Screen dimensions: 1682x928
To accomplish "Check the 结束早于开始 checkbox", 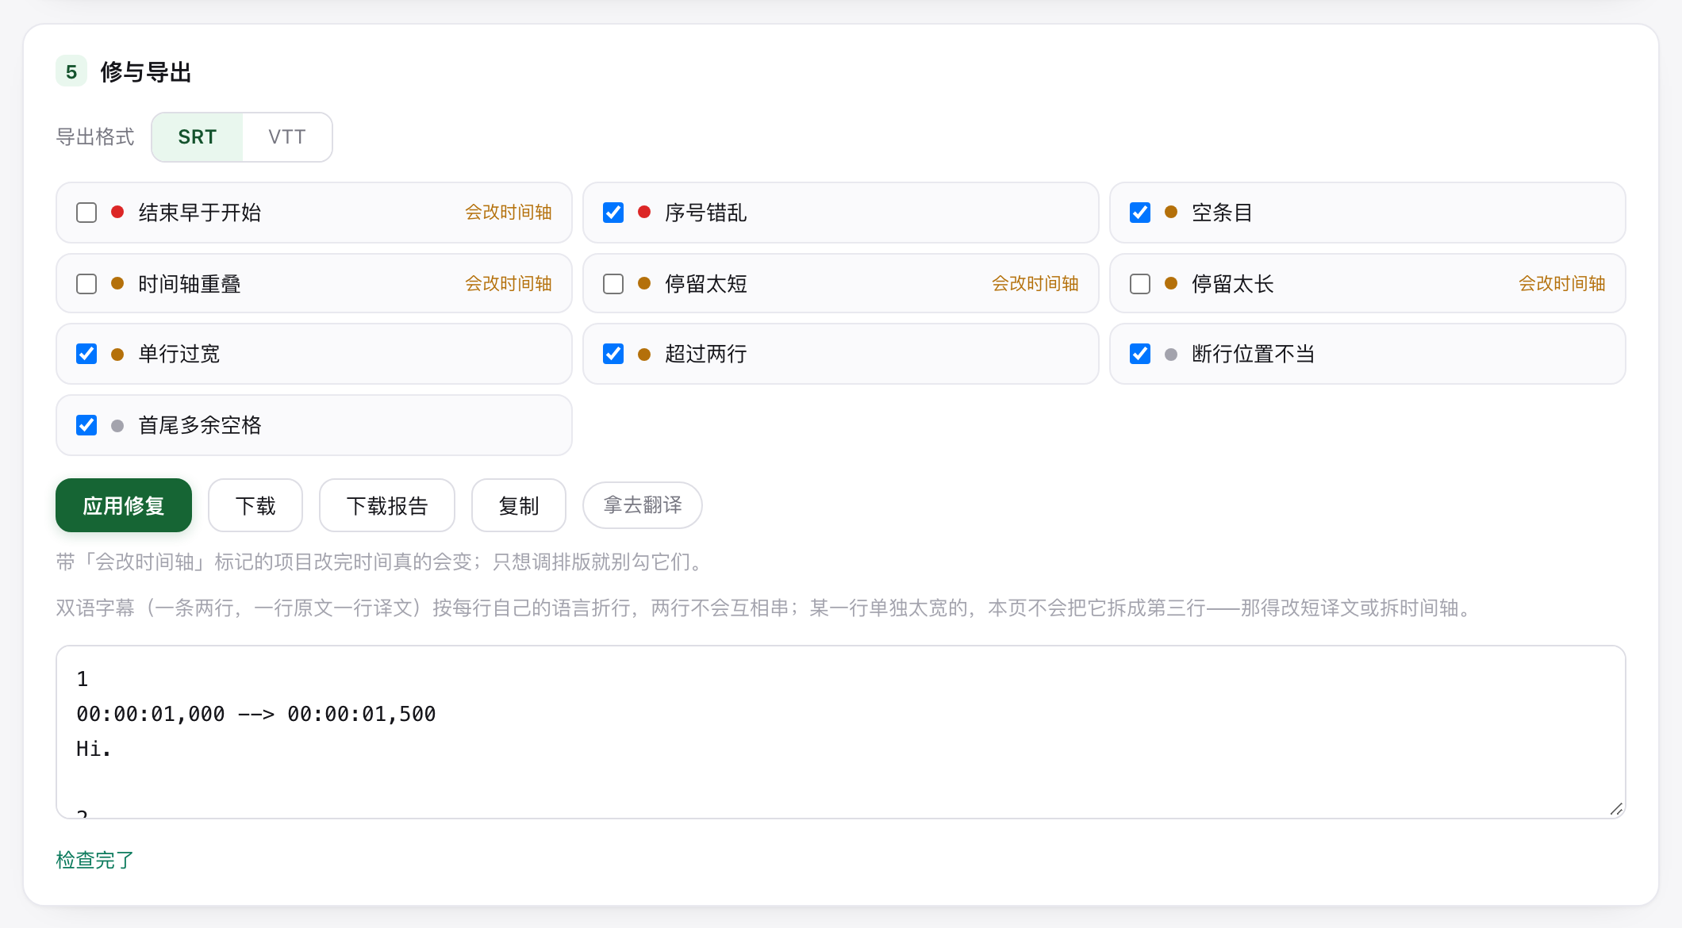I will [x=86, y=213].
